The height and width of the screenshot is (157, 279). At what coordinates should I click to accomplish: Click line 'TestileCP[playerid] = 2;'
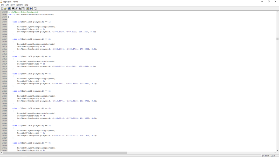coord(31,29)
